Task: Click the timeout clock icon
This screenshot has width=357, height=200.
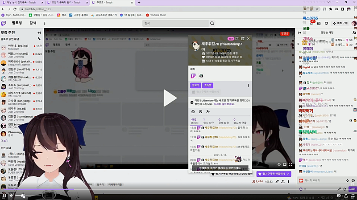Action: pyautogui.click(x=200, y=112)
